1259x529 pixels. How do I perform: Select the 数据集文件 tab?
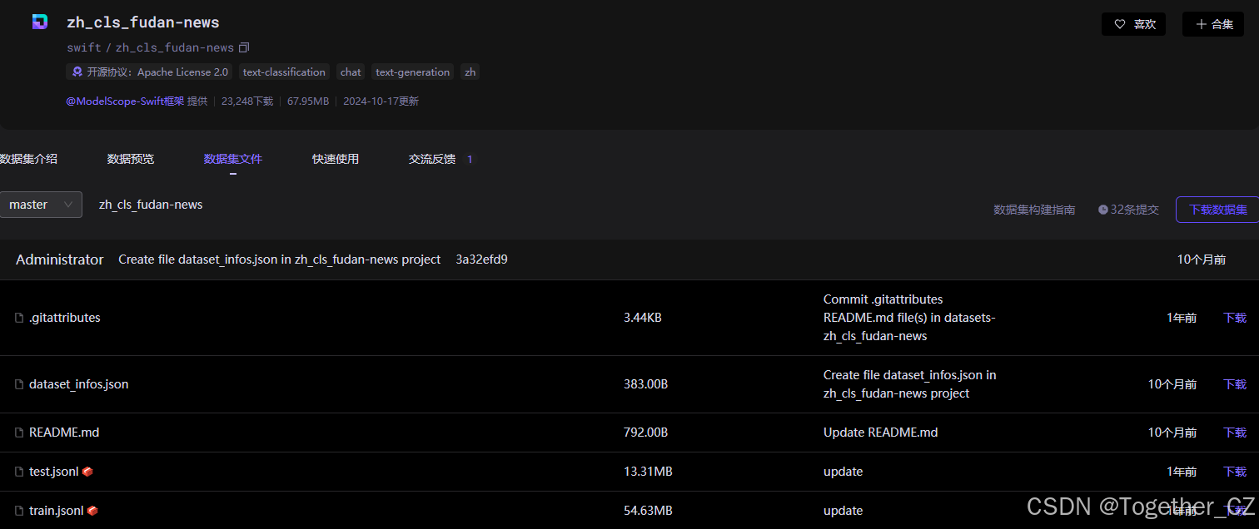[x=233, y=159]
